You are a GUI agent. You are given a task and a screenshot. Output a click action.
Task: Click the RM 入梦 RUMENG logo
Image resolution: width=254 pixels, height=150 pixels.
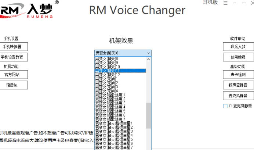point(29,10)
